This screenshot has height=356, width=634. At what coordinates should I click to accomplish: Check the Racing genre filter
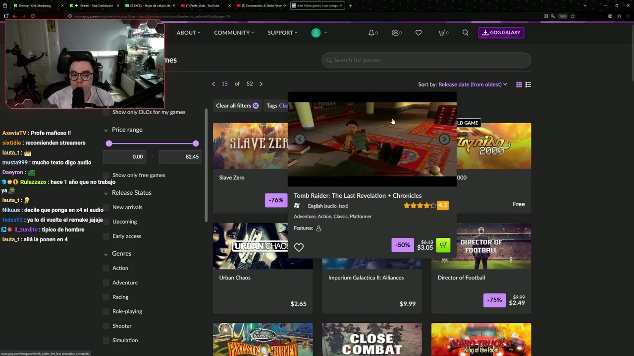pyautogui.click(x=106, y=297)
